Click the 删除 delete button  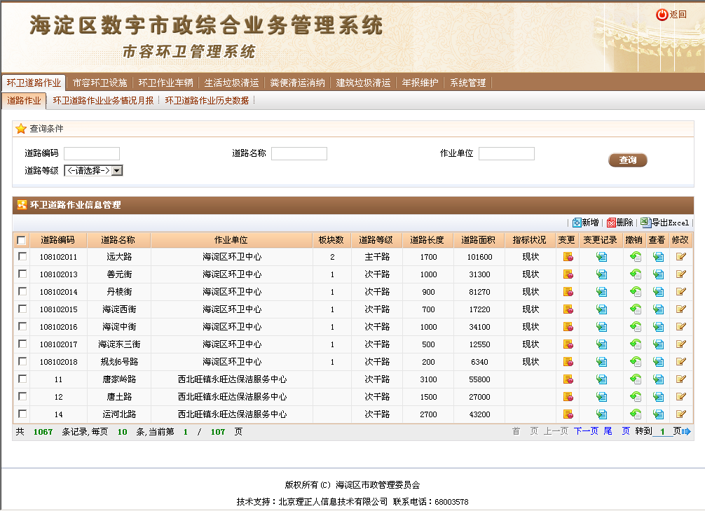[620, 223]
